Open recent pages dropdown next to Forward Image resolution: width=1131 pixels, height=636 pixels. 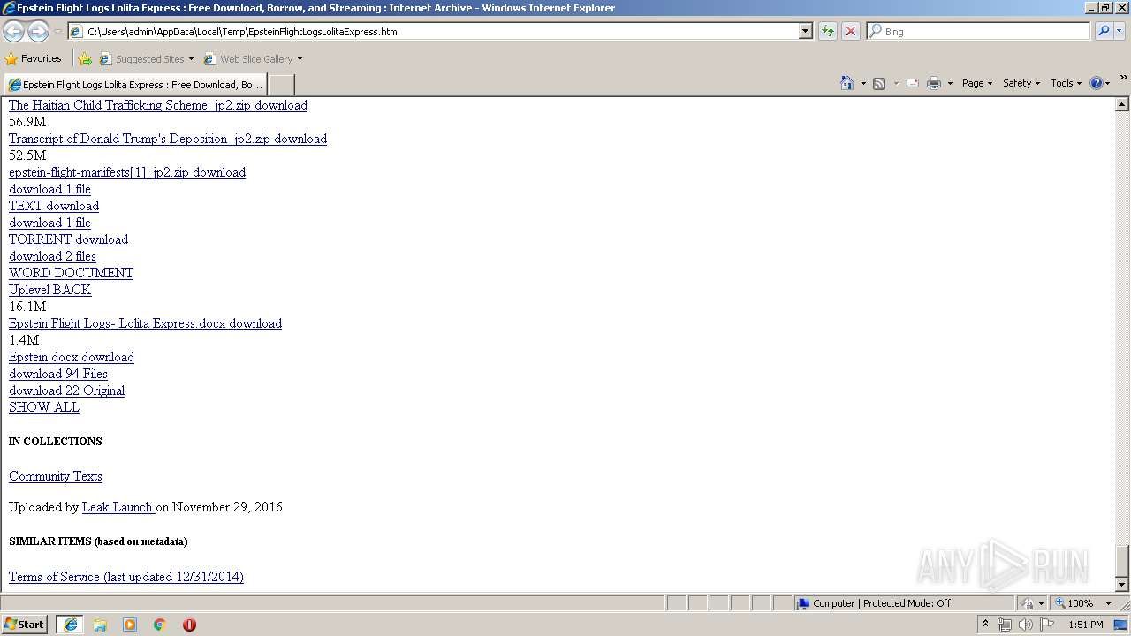coord(57,31)
